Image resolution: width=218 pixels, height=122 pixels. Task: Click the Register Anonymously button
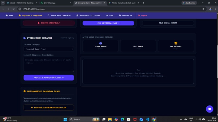coord(49,23)
